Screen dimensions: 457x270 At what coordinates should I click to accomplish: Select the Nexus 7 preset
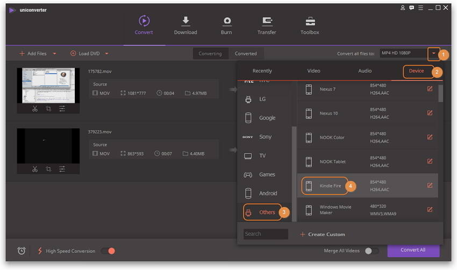[367, 89]
